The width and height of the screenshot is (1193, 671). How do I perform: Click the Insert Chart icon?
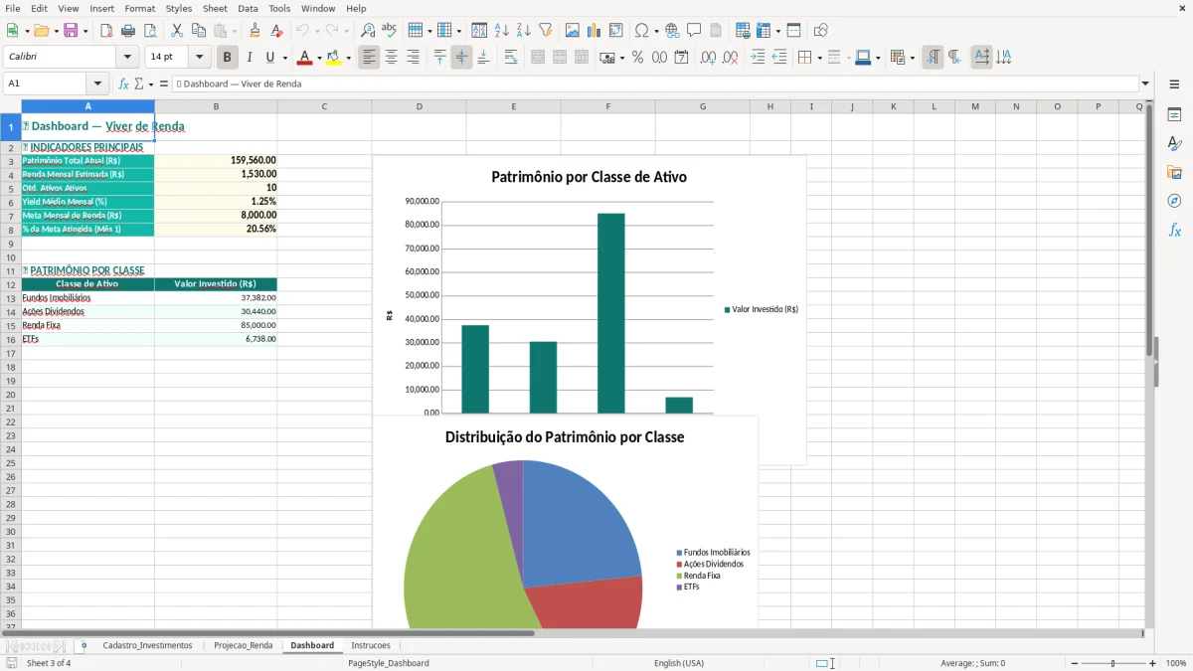[x=595, y=31]
